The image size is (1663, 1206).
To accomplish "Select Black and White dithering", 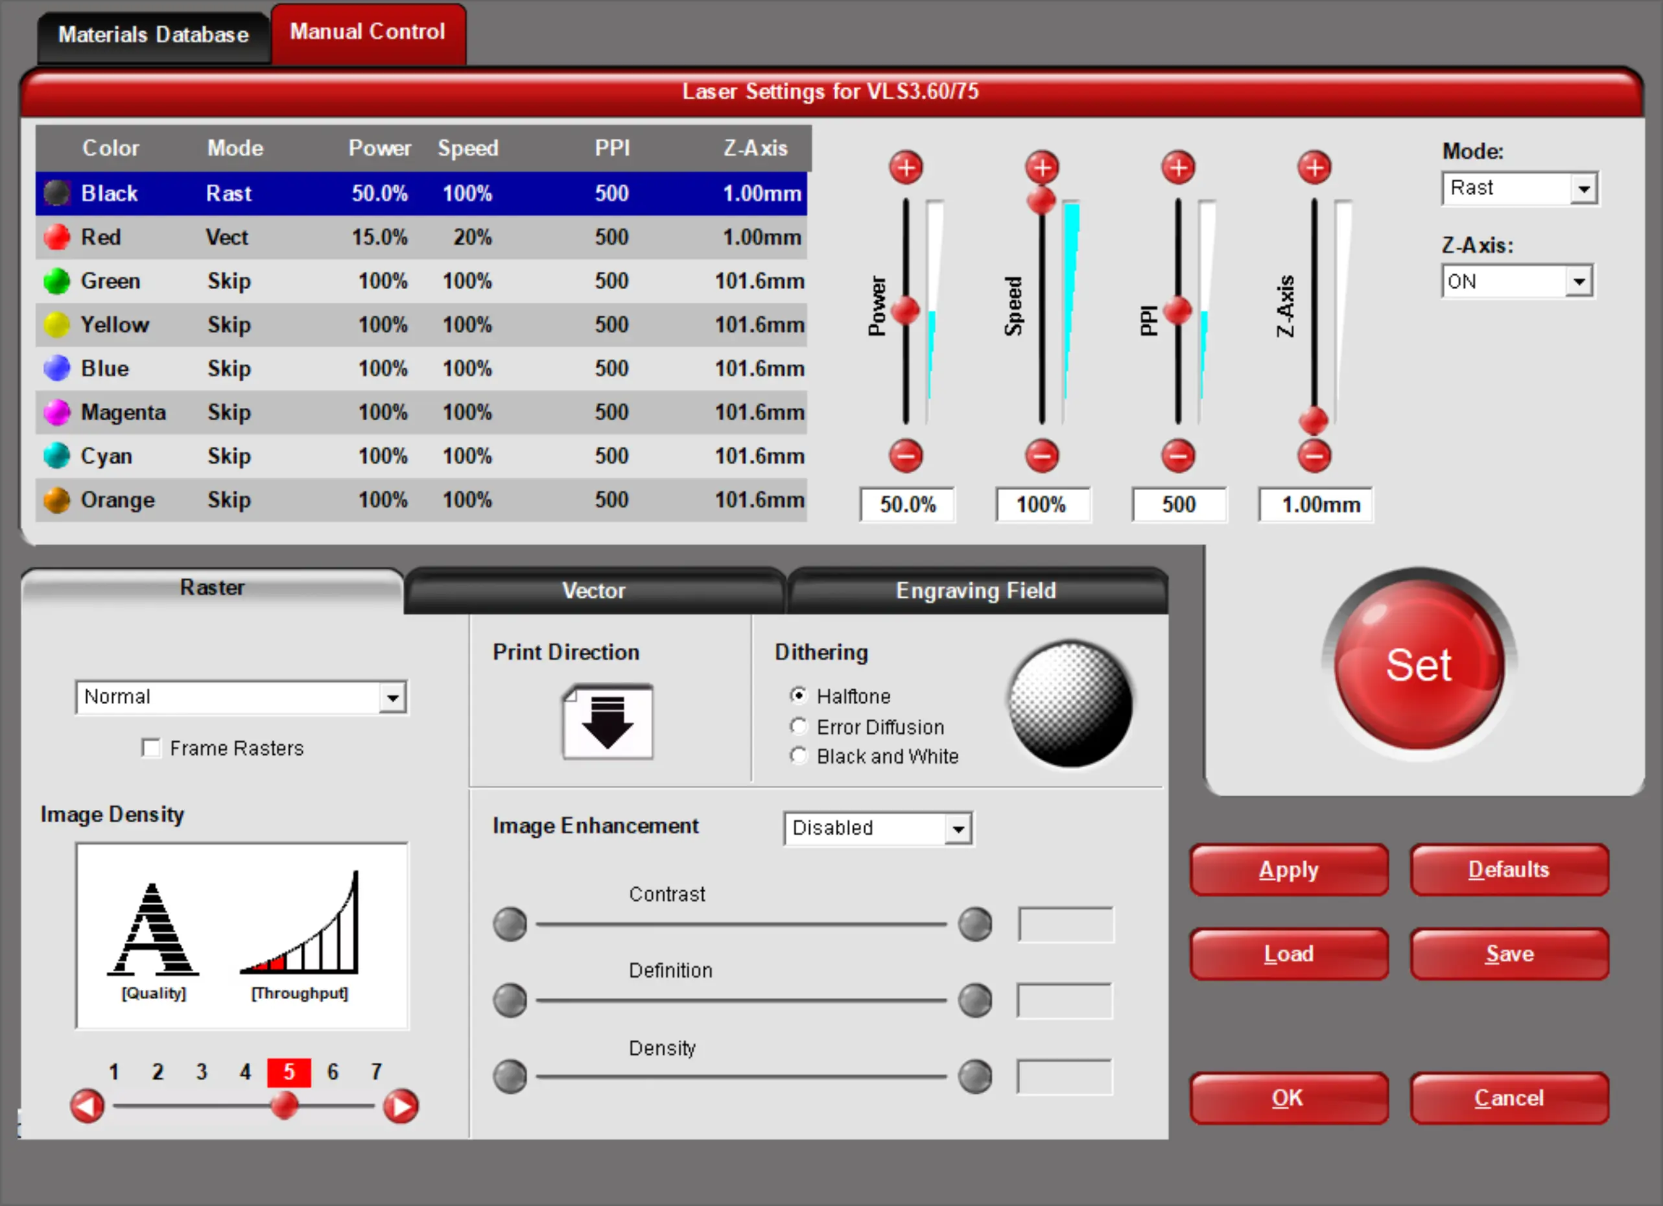I will click(x=799, y=755).
